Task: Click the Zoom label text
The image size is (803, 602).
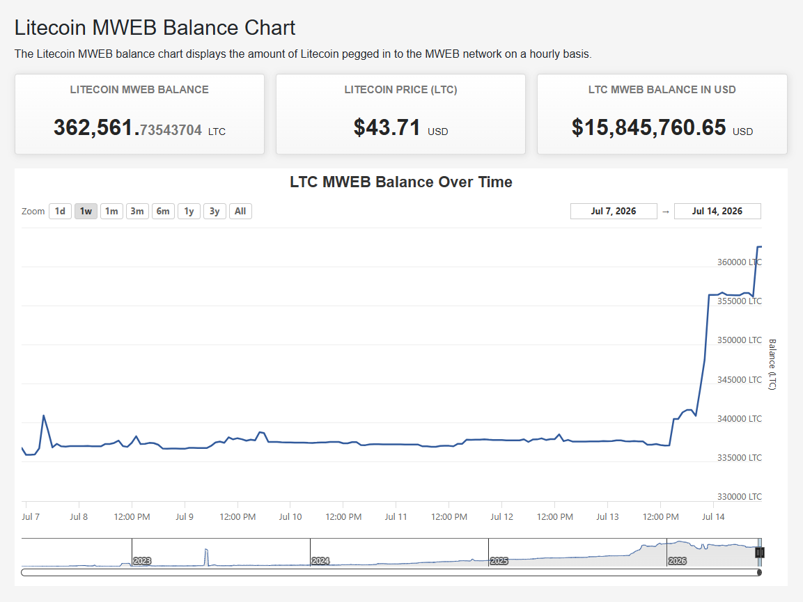Action: (x=33, y=211)
